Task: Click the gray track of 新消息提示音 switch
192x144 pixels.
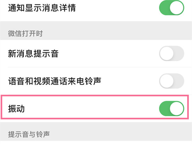Action: point(179,54)
